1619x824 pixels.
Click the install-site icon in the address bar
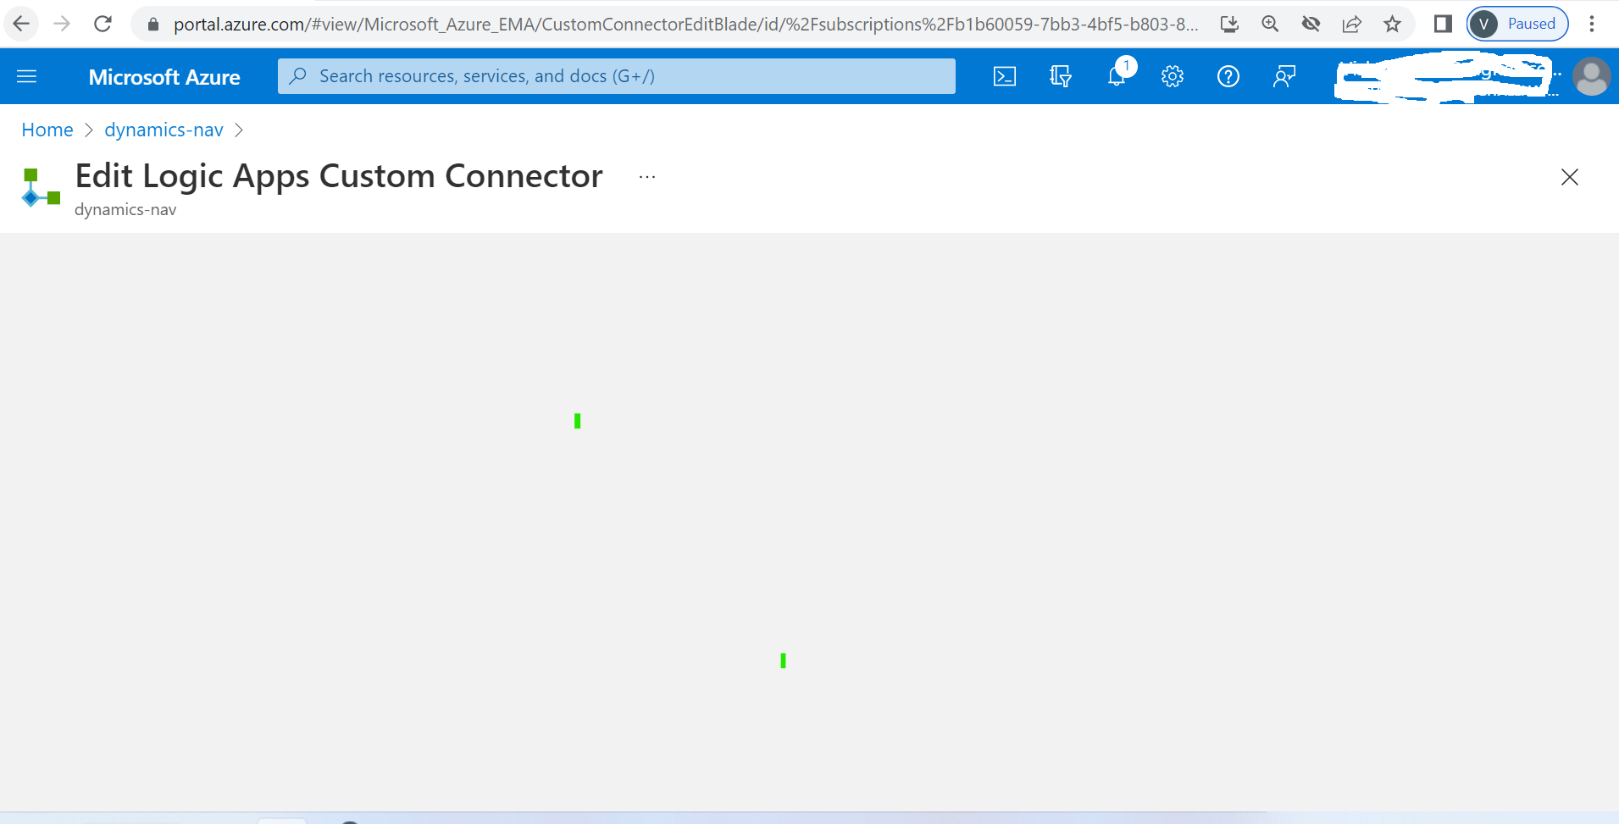pos(1229,24)
